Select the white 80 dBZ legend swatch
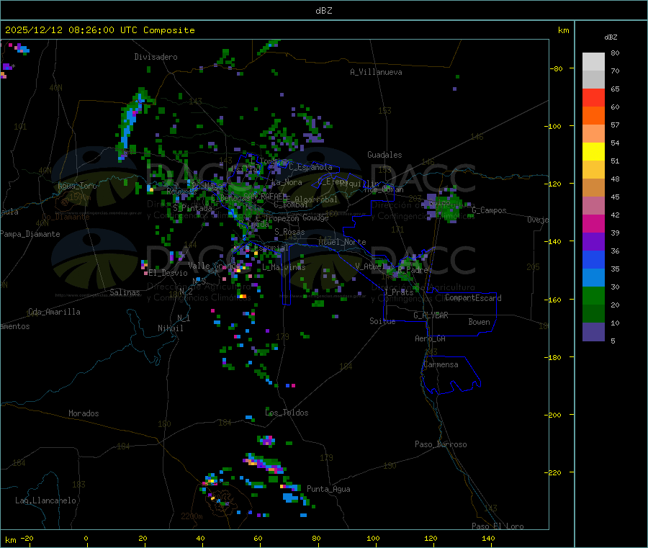The width and height of the screenshot is (648, 548). (x=593, y=62)
